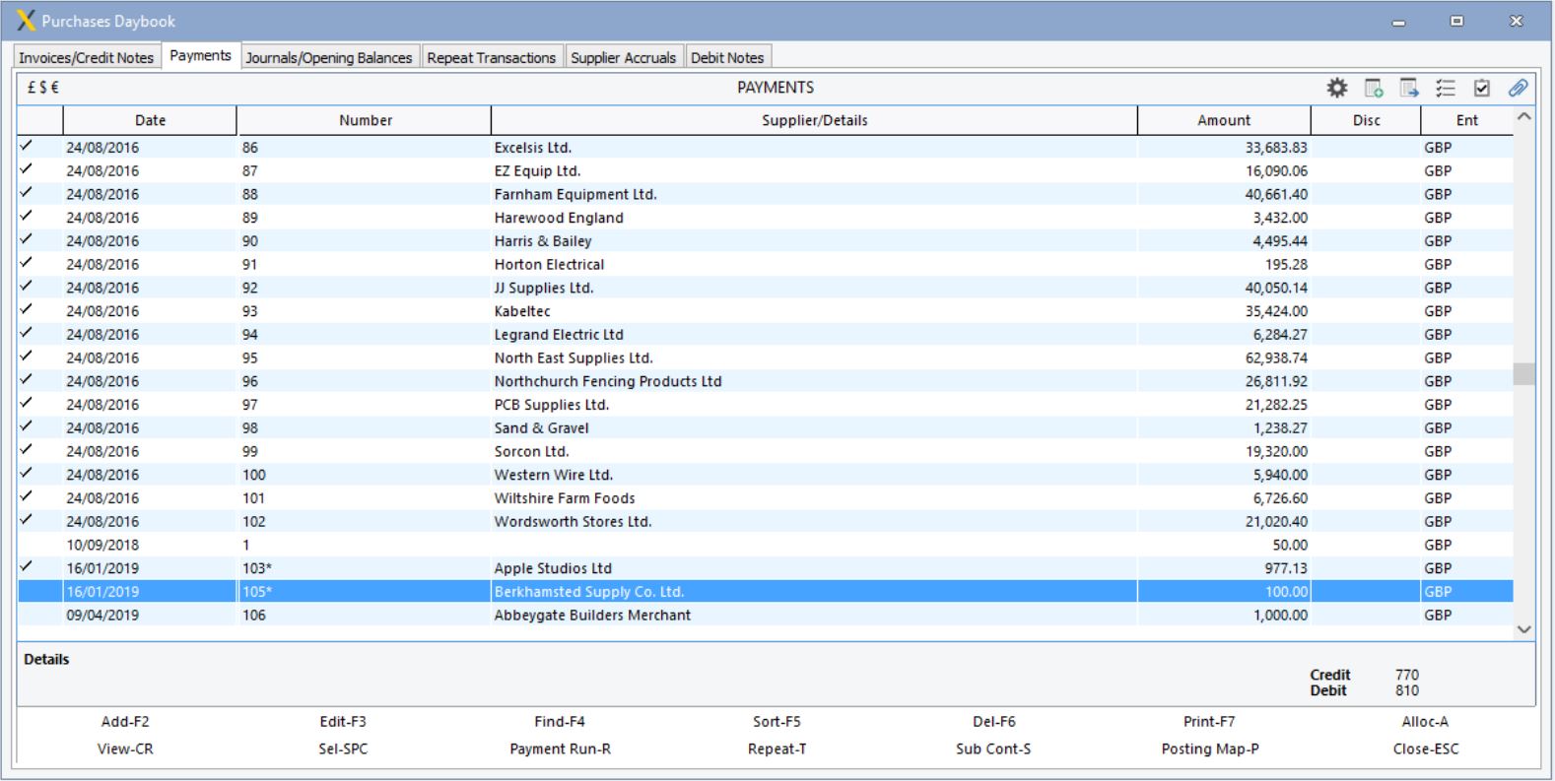Switch to the Supplier Accruals tab

click(x=624, y=57)
